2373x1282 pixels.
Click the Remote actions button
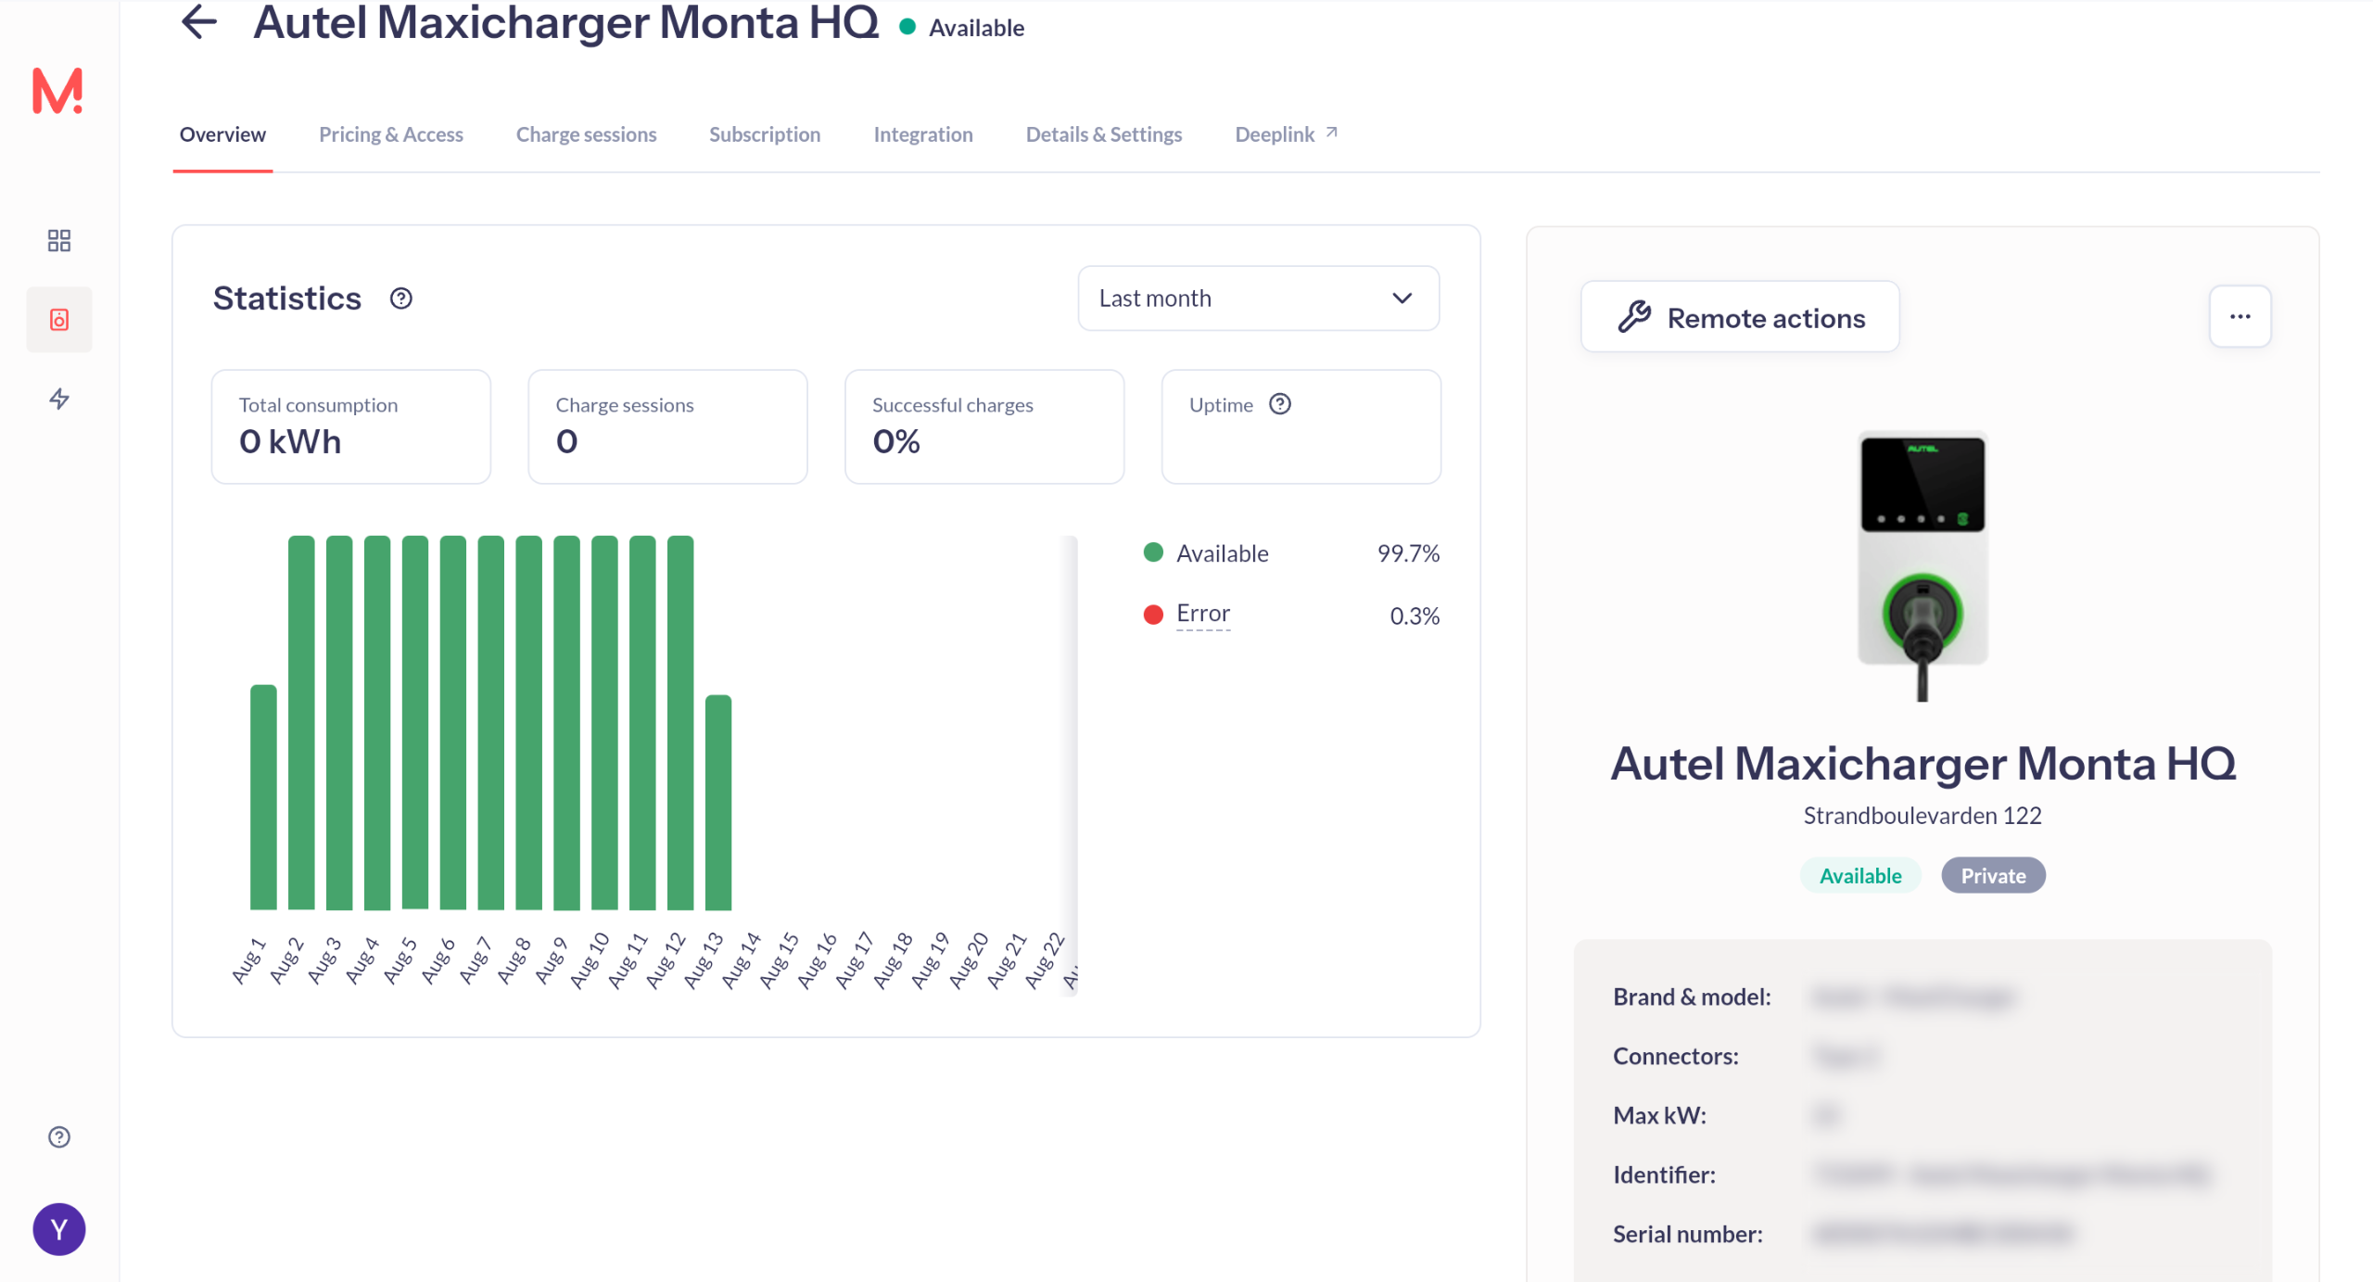(x=1740, y=317)
